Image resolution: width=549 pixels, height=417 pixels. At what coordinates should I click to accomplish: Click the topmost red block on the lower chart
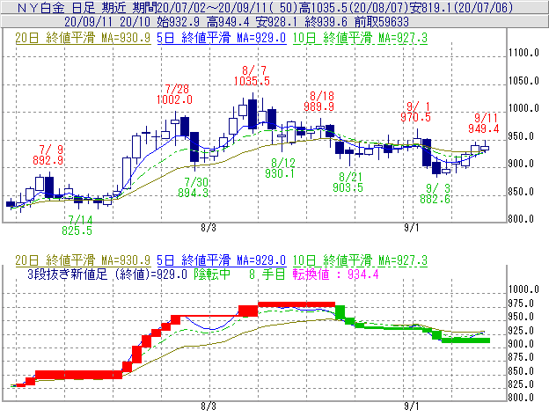tap(296, 304)
